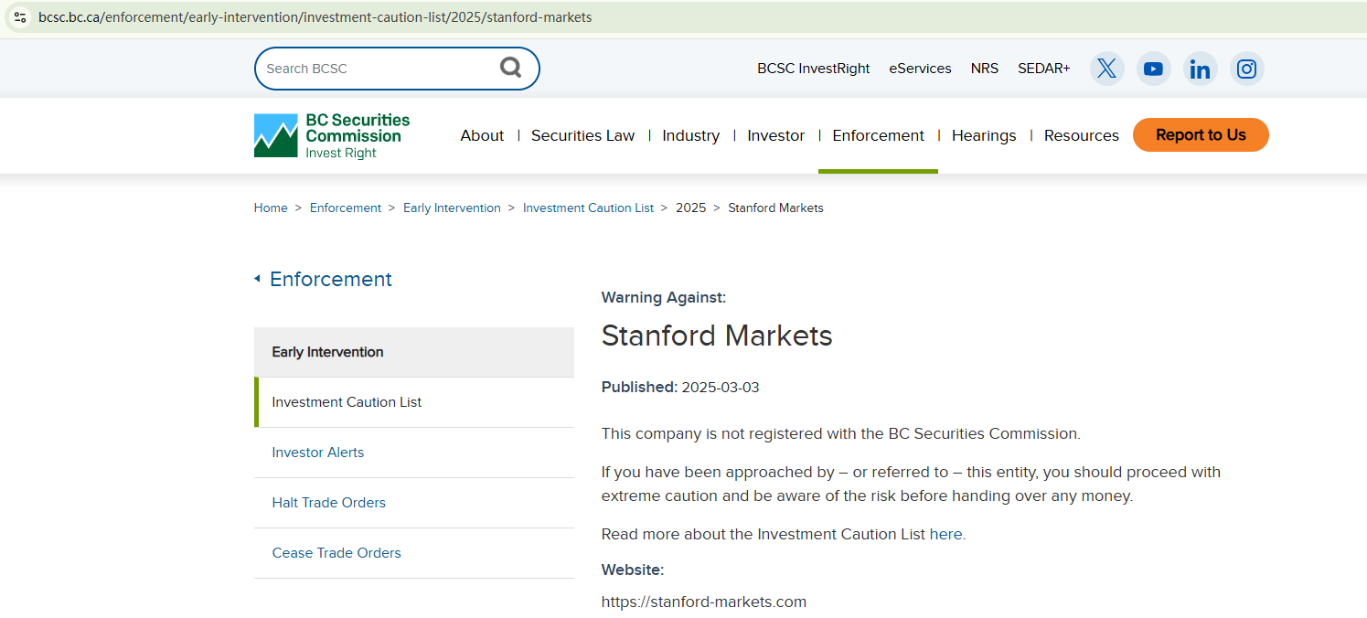
Task: Click the LinkedIn icon in header
Action: pyautogui.click(x=1200, y=69)
